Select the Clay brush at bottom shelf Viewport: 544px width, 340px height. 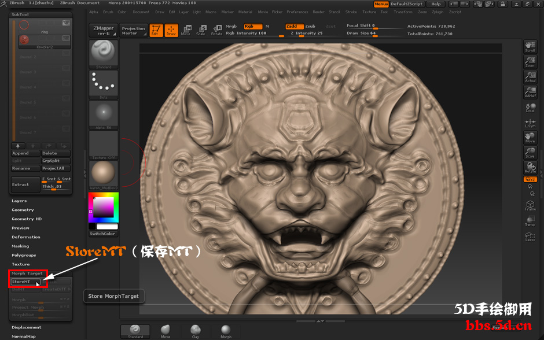point(196,331)
